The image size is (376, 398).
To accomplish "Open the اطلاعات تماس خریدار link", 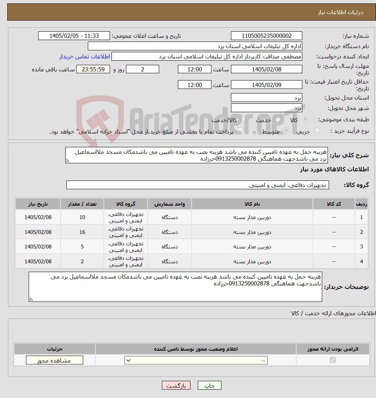I will (85, 56).
